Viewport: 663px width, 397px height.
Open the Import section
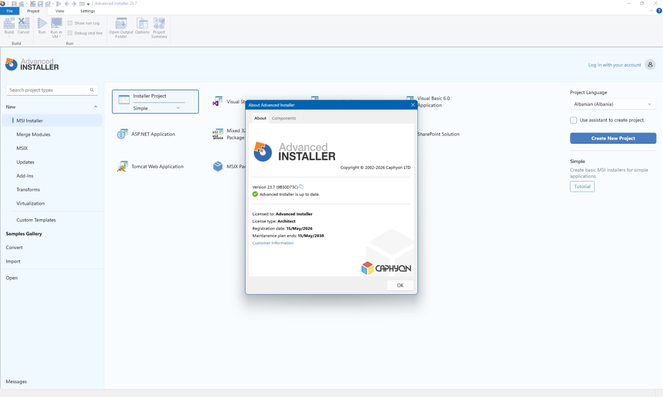(x=13, y=262)
